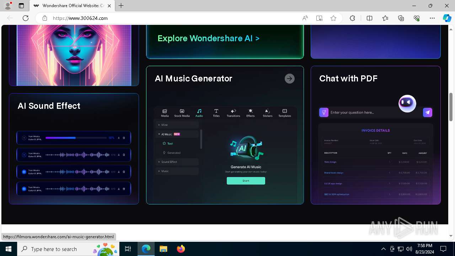Open Tab actions menu icon
The width and height of the screenshot is (455, 256).
pos(21,6)
